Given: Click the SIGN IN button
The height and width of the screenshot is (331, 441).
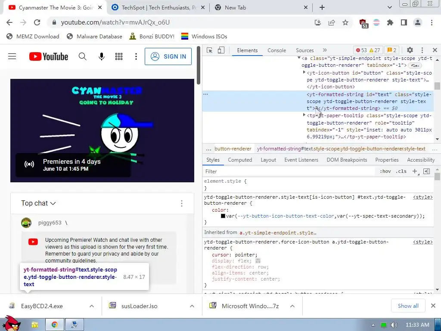Looking at the screenshot, I should click(x=168, y=56).
